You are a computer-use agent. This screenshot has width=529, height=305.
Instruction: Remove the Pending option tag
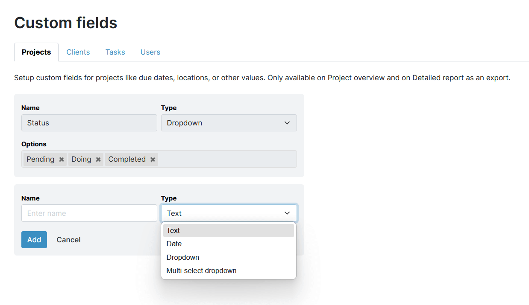[x=61, y=159]
